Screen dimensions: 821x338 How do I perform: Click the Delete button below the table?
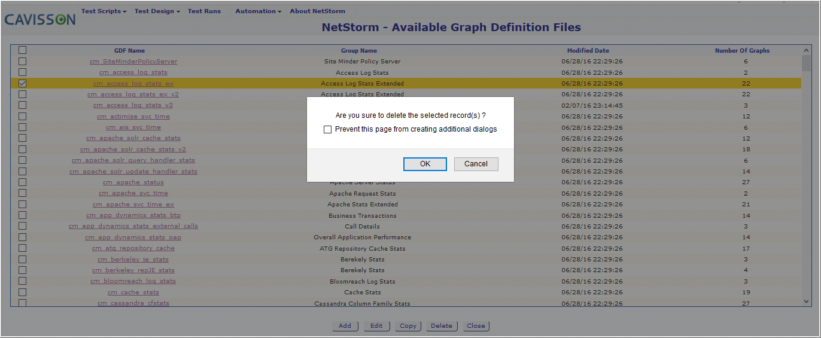[x=442, y=326]
